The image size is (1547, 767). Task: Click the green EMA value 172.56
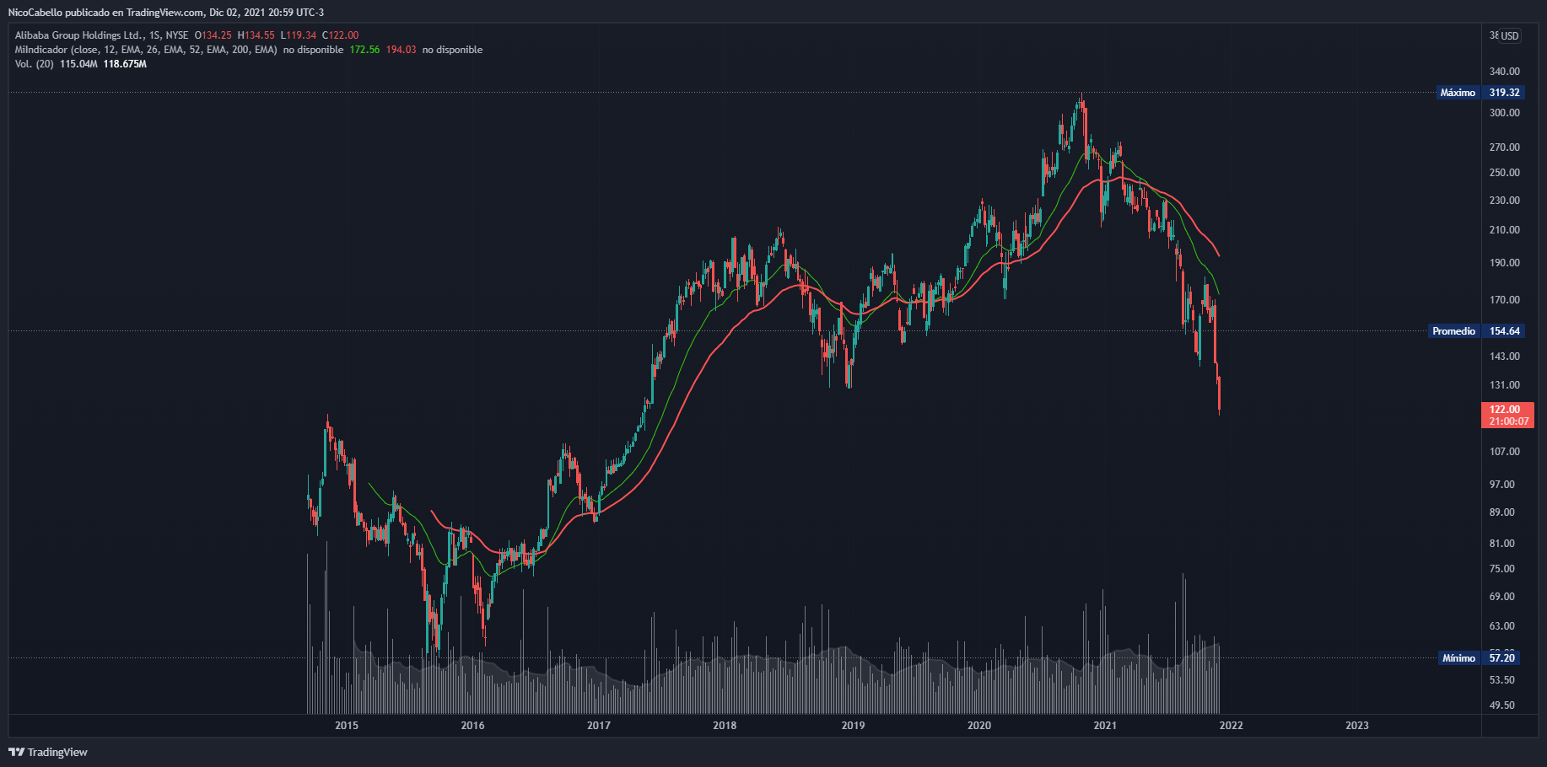click(x=364, y=50)
